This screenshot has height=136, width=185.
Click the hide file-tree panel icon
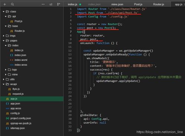(59, 4)
